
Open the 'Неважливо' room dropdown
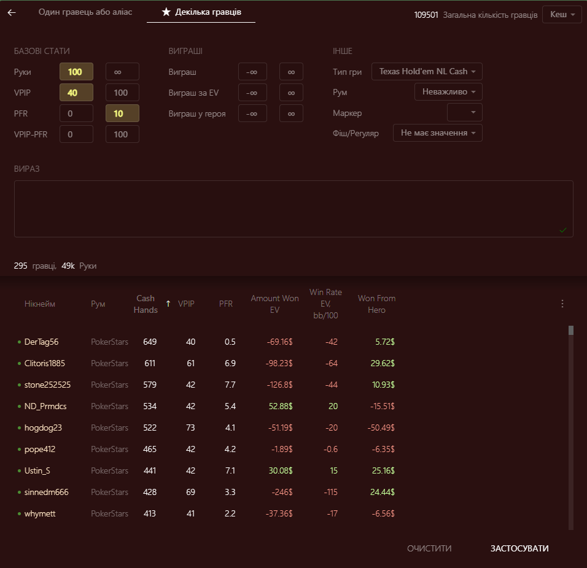tap(448, 91)
